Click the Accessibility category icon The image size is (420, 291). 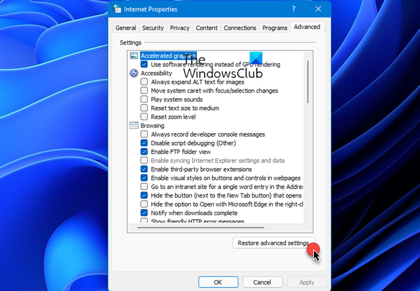[134, 73]
